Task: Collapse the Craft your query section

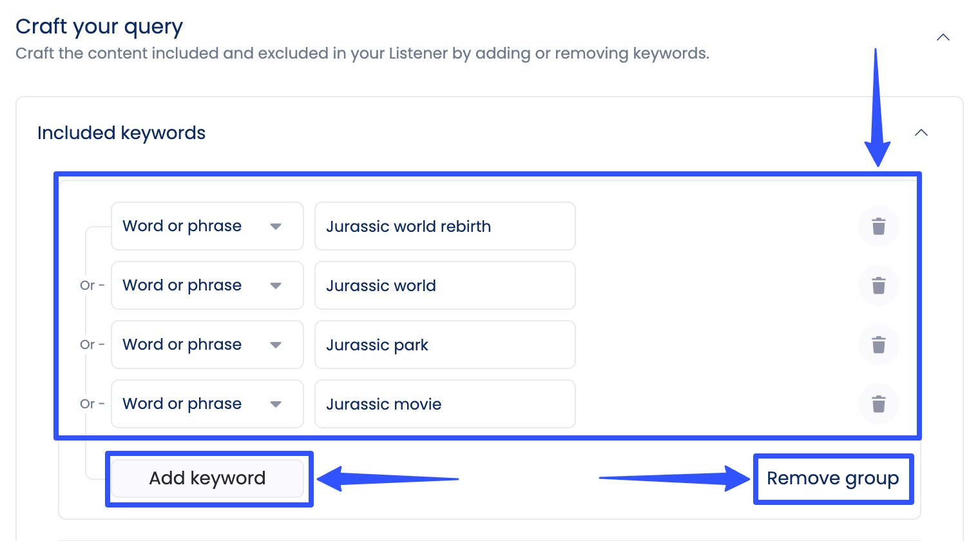Action: coord(943,37)
